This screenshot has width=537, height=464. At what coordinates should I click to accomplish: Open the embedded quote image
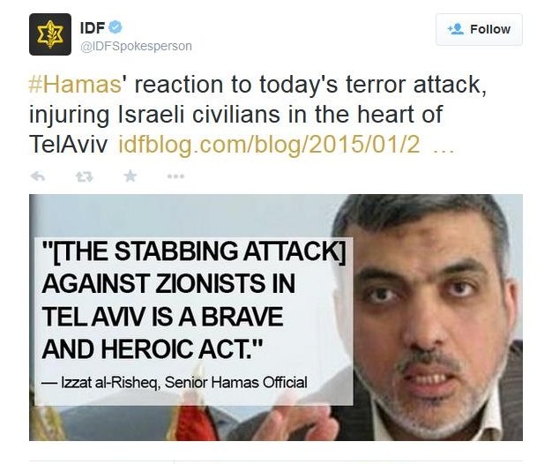tap(276, 318)
